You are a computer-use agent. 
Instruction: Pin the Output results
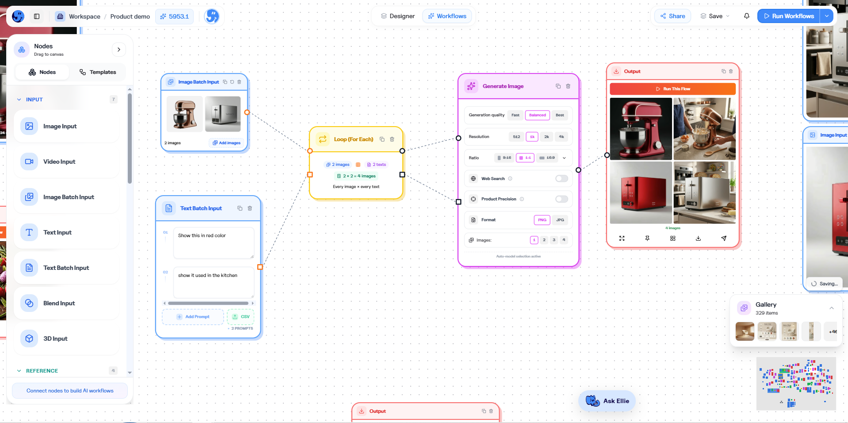(x=647, y=238)
